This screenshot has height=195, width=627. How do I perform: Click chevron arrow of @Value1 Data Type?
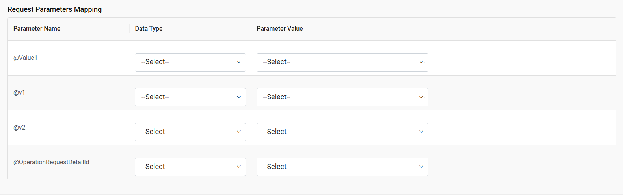(239, 62)
